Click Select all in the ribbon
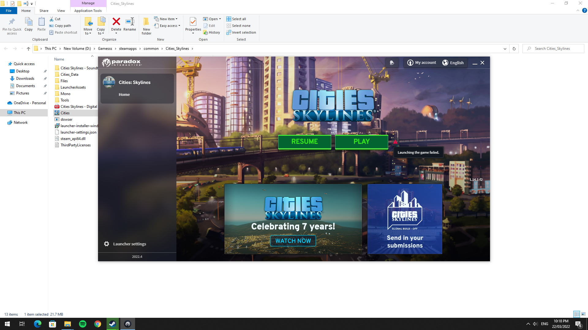Screen dimensions: 588x330 coord(236,19)
